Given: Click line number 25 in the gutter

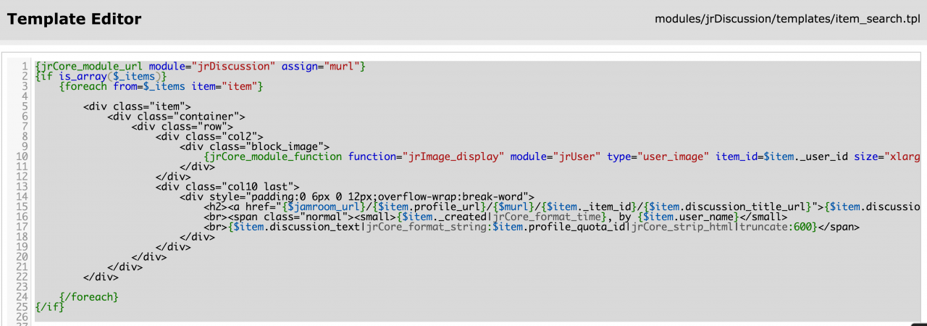Looking at the screenshot, I should pyautogui.click(x=22, y=307).
